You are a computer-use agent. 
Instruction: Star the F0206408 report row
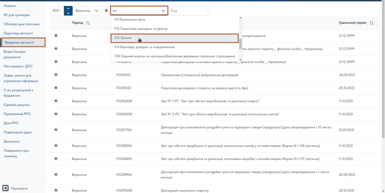click(56, 101)
